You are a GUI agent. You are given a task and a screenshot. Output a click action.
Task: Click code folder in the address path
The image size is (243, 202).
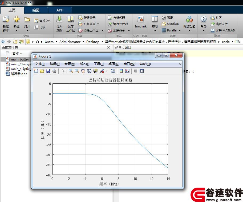click(x=226, y=42)
